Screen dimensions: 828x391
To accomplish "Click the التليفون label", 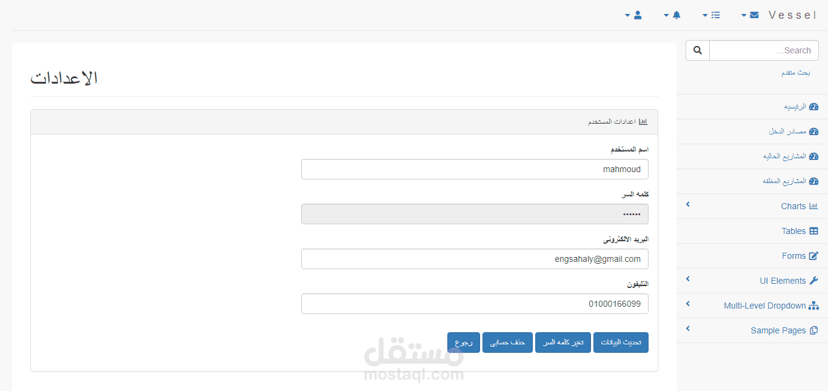I will (638, 284).
